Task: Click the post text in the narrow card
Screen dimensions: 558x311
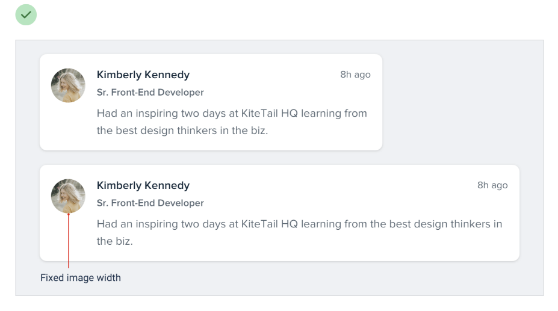Action: coord(232,122)
